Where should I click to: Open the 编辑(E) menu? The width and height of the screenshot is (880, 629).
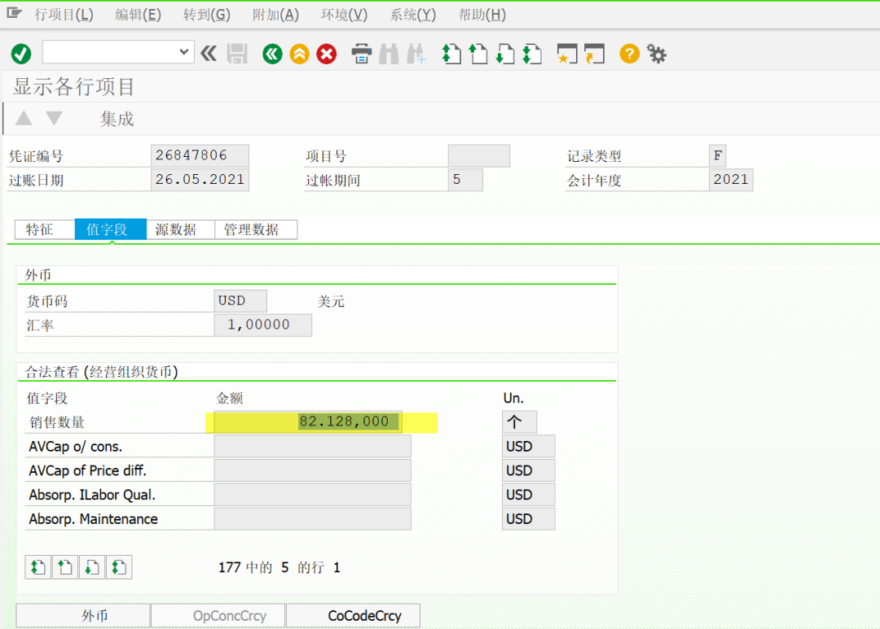coord(138,15)
